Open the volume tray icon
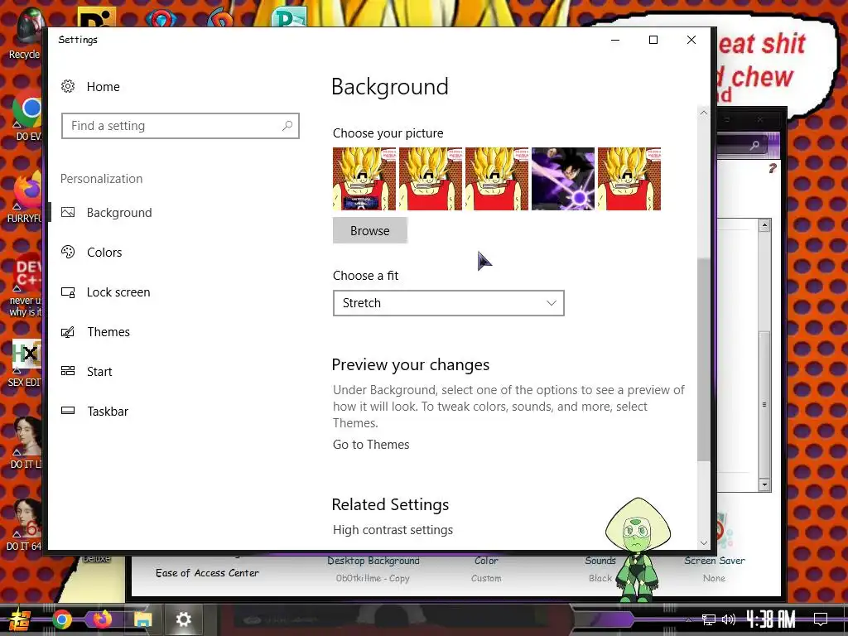 pyautogui.click(x=729, y=619)
